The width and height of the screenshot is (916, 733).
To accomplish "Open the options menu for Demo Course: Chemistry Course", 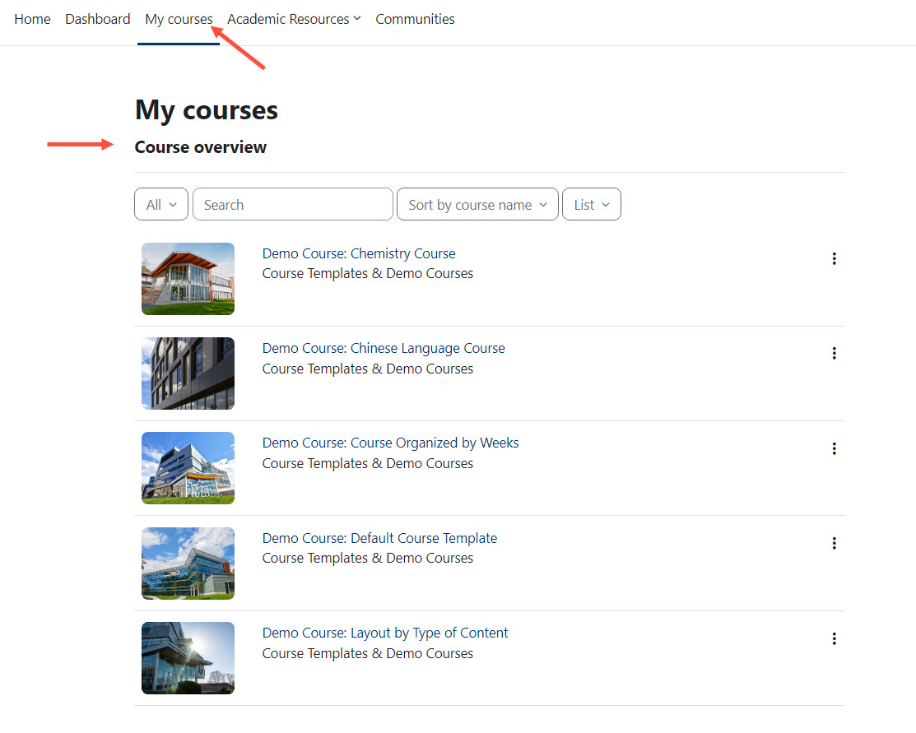I will click(x=834, y=258).
